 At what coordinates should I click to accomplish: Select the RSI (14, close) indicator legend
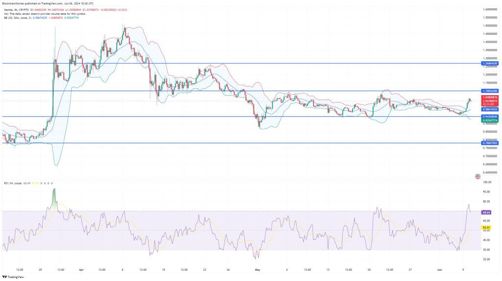[13, 183]
